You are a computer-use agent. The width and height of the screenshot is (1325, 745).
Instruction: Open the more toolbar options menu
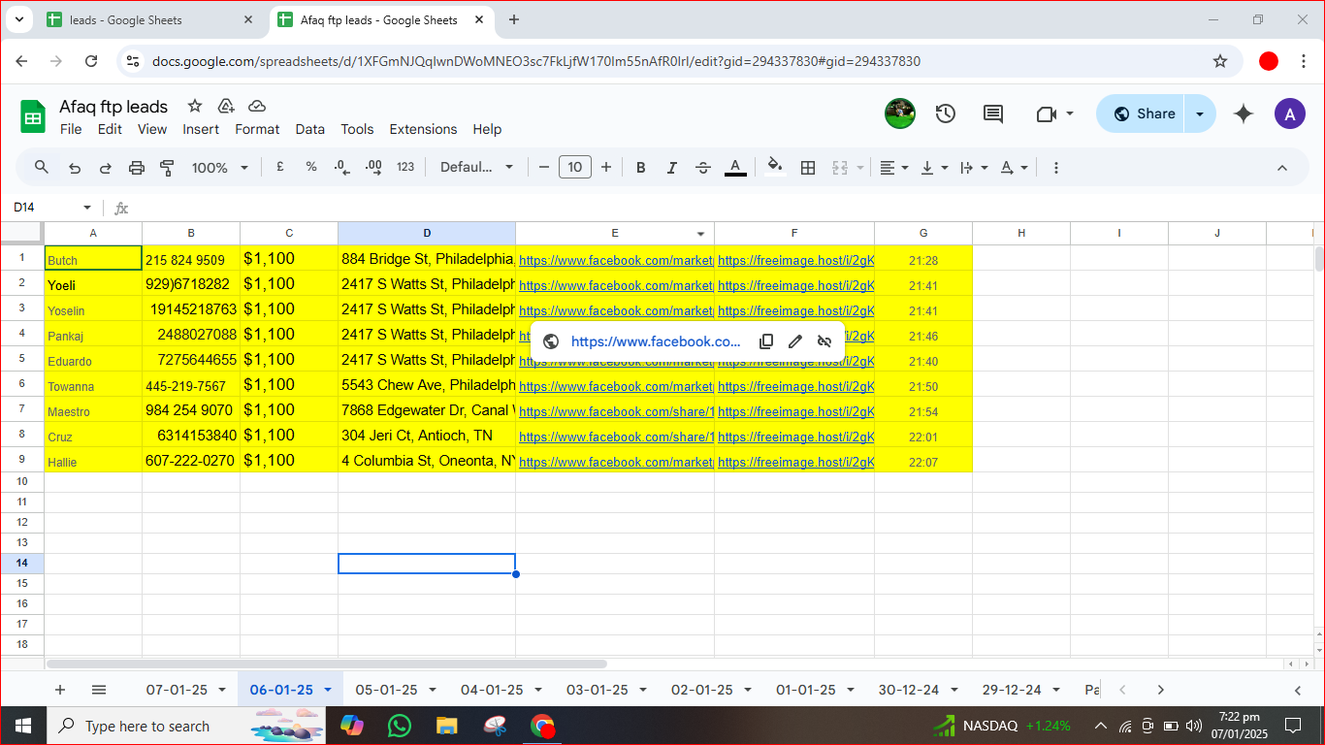[1056, 168]
